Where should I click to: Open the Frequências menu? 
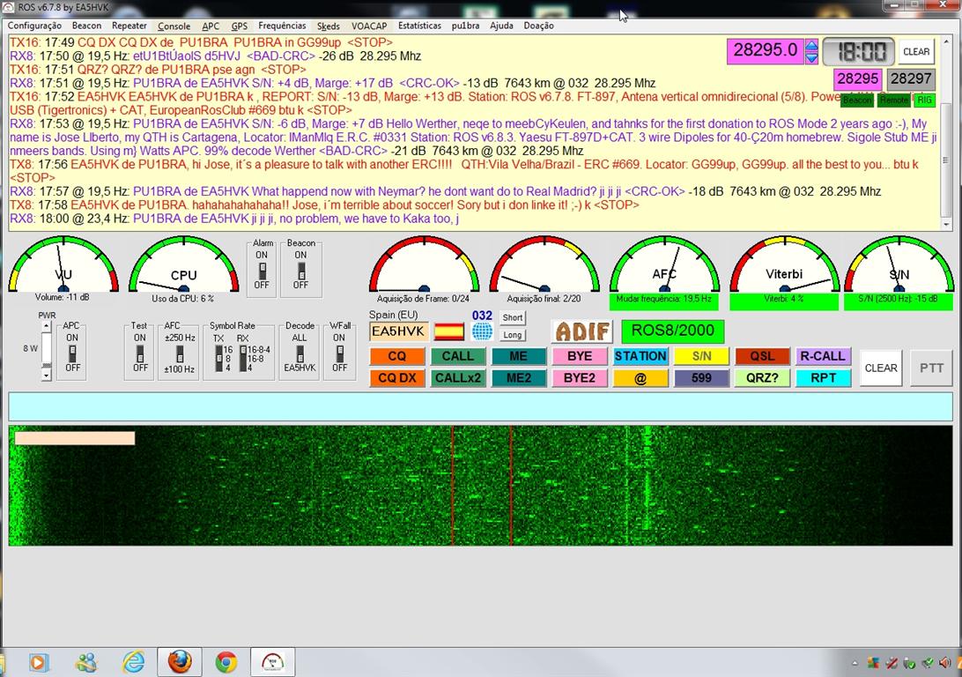282,26
